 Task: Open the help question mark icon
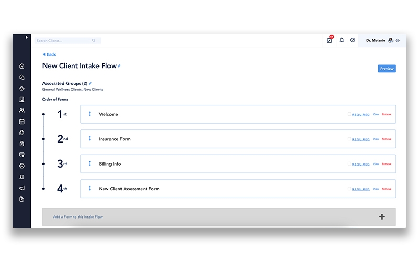coord(352,40)
